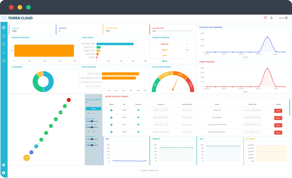Click the CRITICAL warning triangle in Severity Overview
The image size is (292, 178).
pyautogui.click(x=161, y=44)
